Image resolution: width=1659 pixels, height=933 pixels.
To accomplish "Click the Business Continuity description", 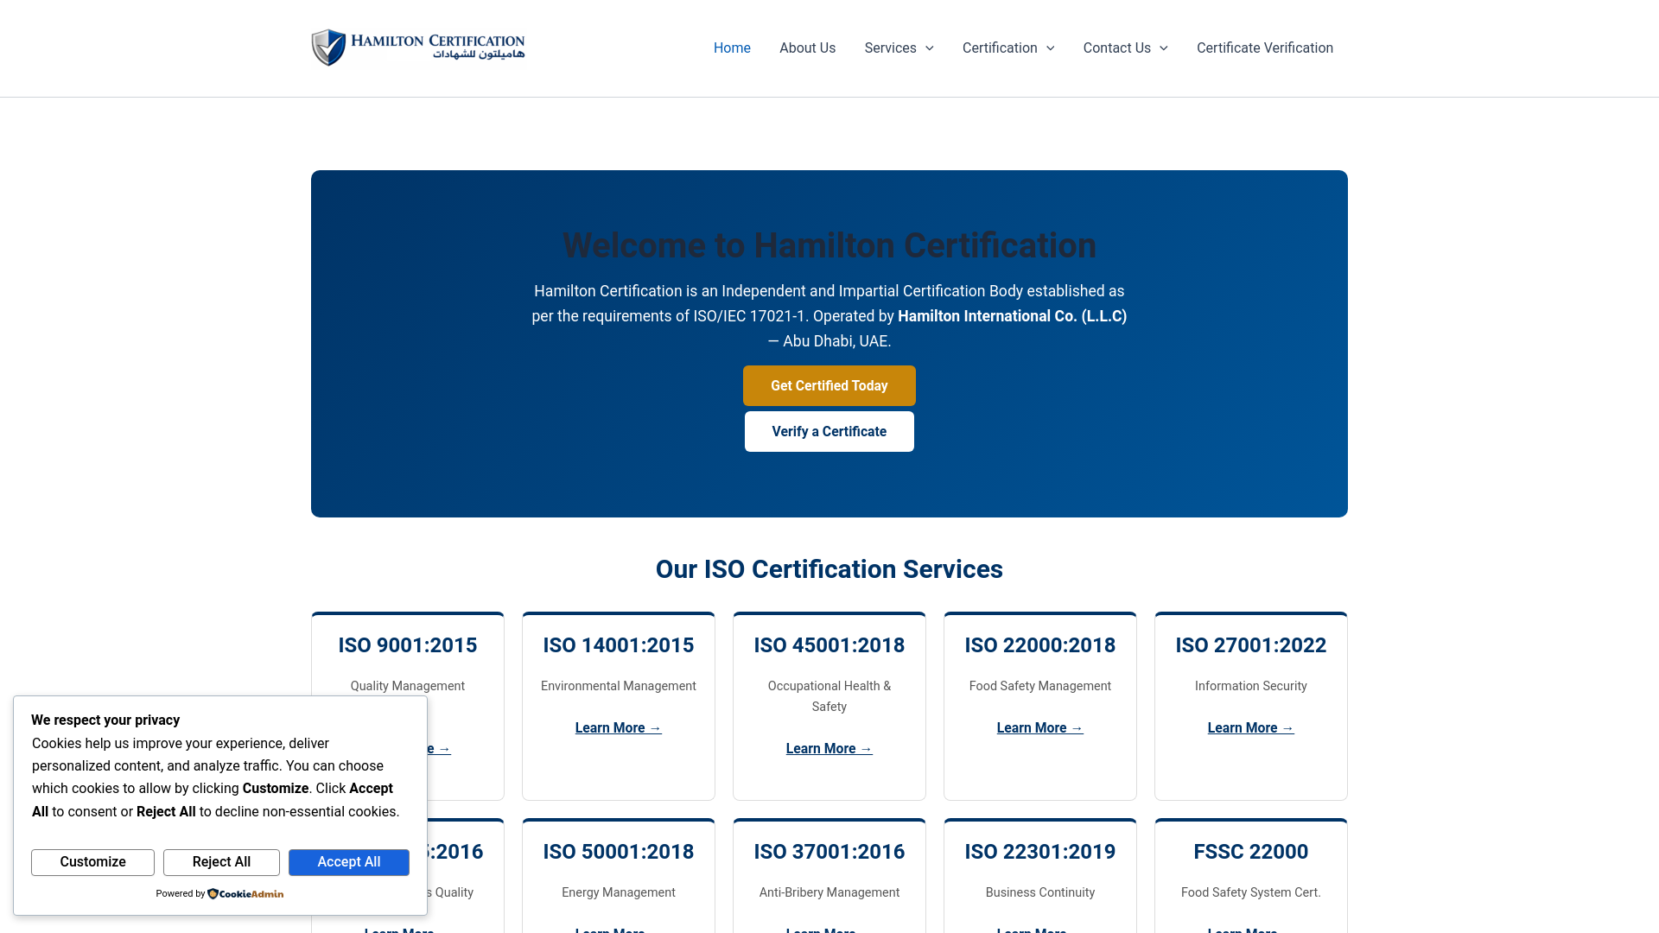I will pyautogui.click(x=1040, y=892).
